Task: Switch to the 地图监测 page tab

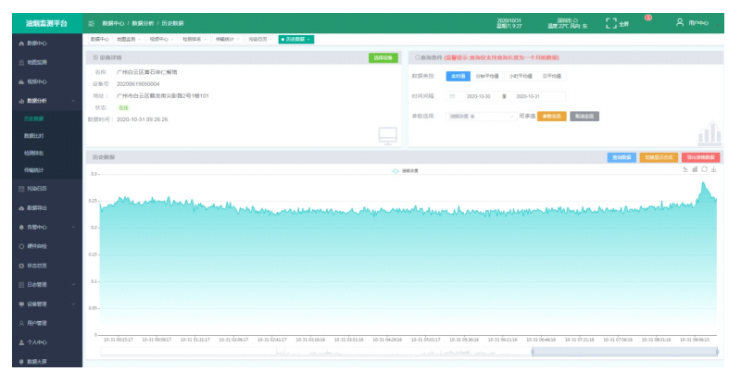Action: point(126,39)
